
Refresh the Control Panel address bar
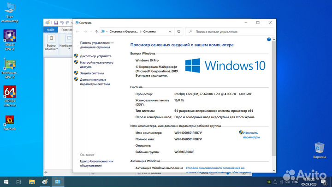click(x=179, y=32)
